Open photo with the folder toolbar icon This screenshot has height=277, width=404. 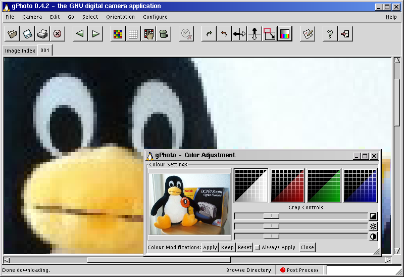(x=12, y=33)
